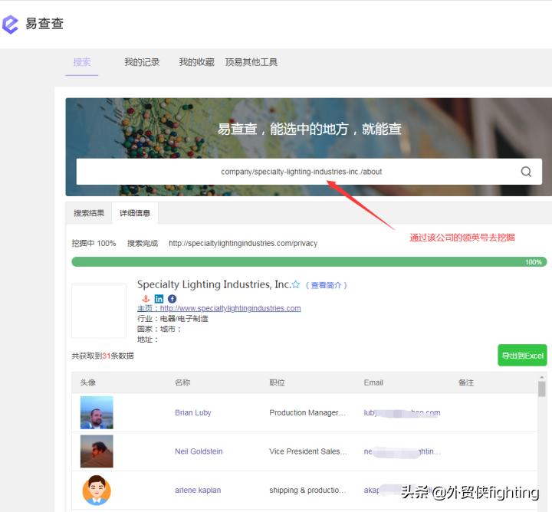This screenshot has width=552, height=512.
Task: Select the 搜索结果 tab
Action: [89, 213]
